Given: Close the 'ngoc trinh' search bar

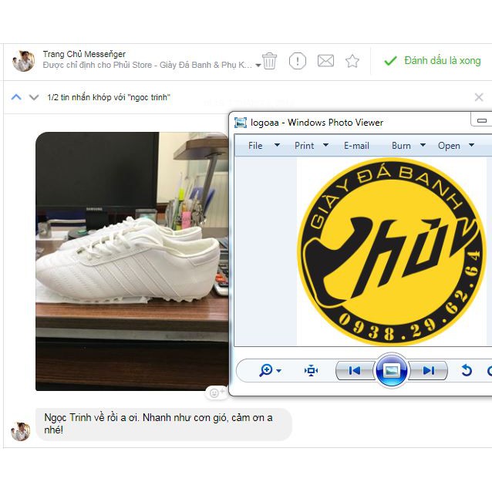Looking at the screenshot, I should tap(479, 97).
